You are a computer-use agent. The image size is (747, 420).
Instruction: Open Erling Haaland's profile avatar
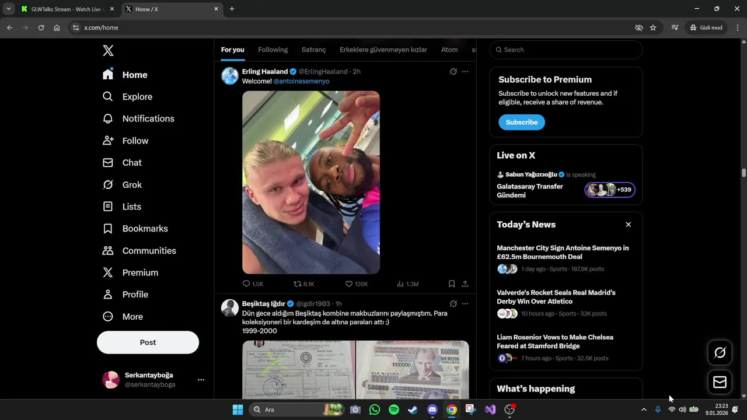(230, 76)
